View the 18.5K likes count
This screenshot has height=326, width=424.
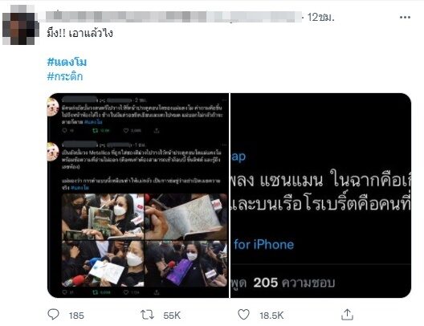click(x=271, y=316)
